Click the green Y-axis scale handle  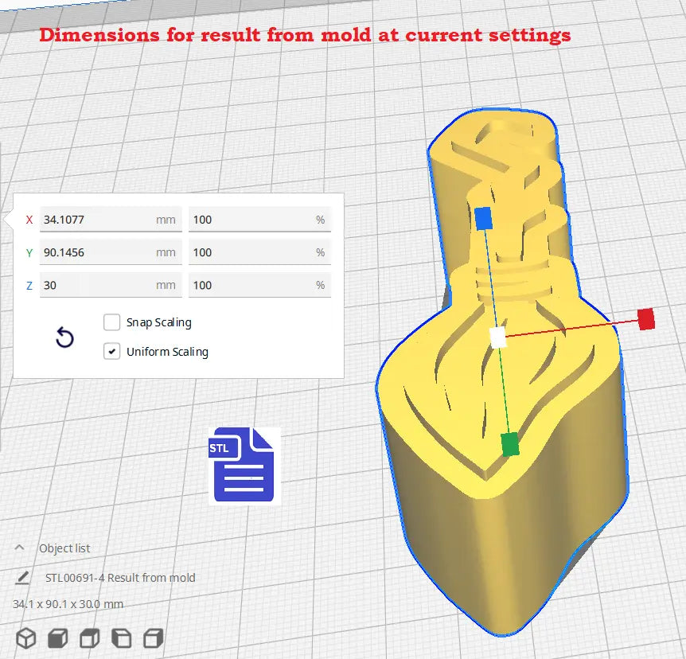(x=510, y=444)
